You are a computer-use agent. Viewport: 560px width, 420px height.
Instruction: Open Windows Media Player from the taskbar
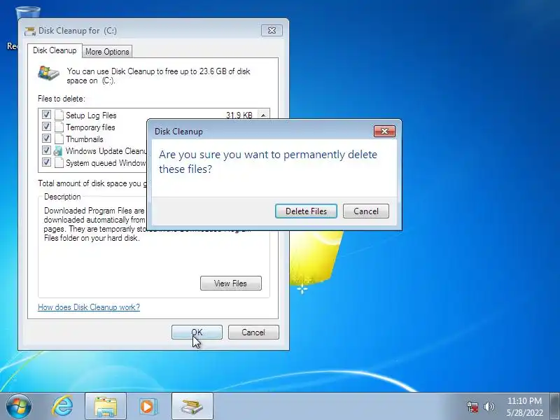[148, 406]
